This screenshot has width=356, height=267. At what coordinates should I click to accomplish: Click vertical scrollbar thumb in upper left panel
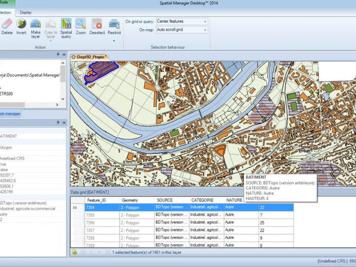tap(63, 74)
